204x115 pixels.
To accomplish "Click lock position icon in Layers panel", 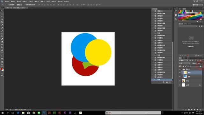I will [188, 66].
